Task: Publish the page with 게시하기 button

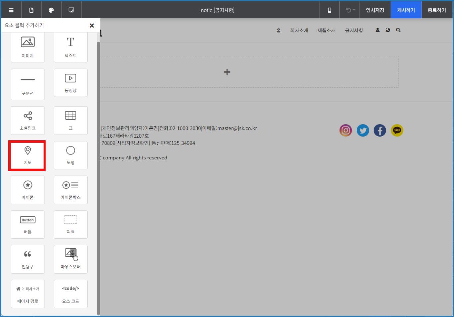Action: (406, 10)
